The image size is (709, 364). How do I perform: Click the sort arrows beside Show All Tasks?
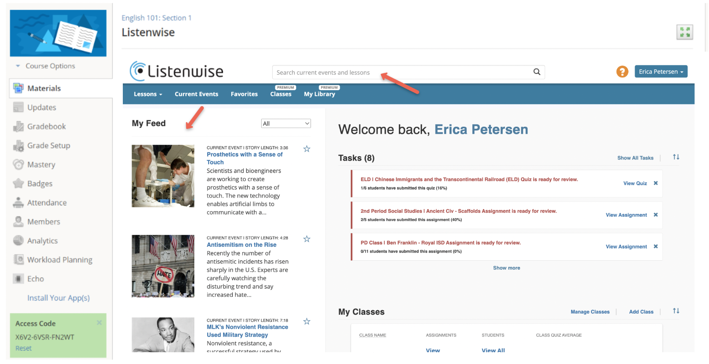pyautogui.click(x=676, y=157)
